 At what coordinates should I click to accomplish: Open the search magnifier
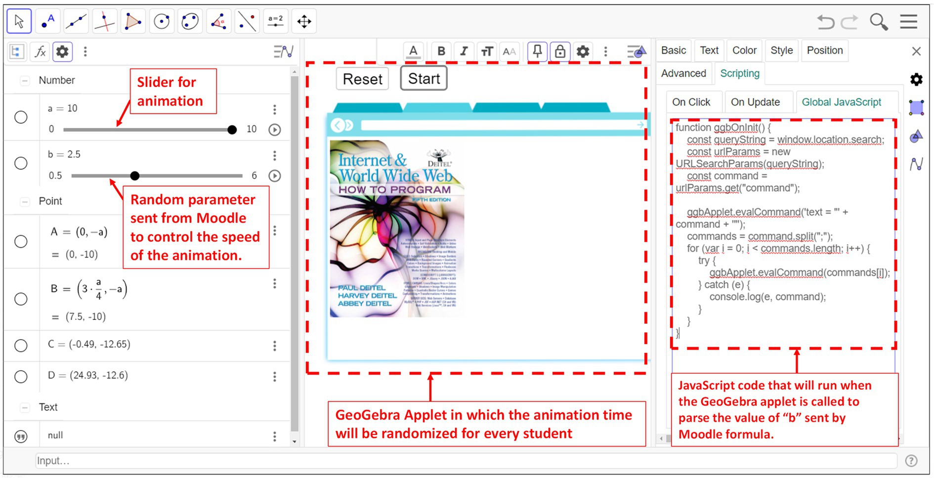click(879, 22)
